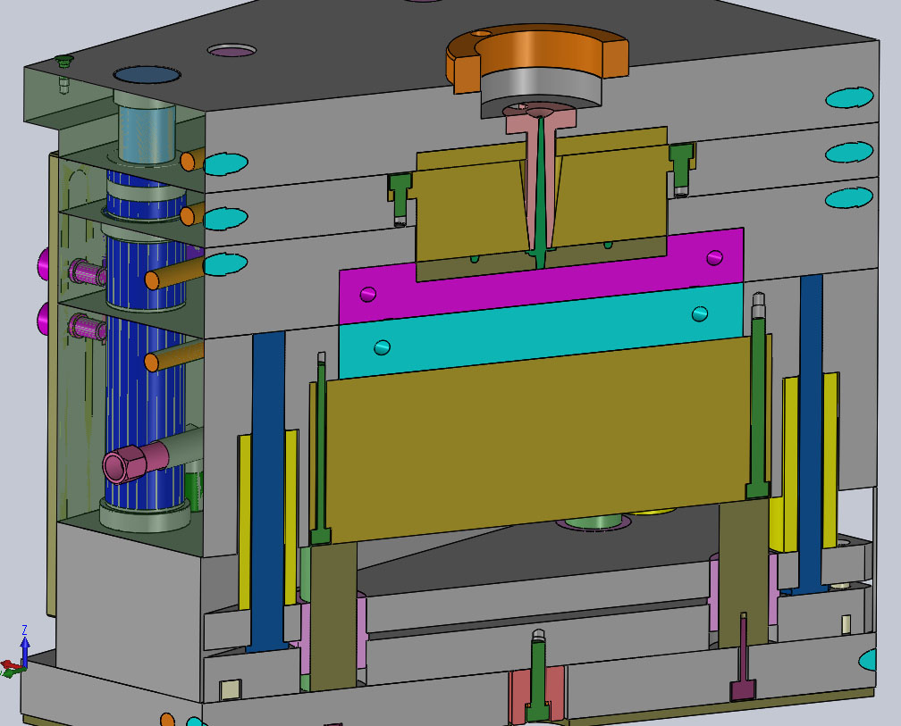Select the dark blue return pin on left
Screen dimensions: 901x726
coord(266,482)
